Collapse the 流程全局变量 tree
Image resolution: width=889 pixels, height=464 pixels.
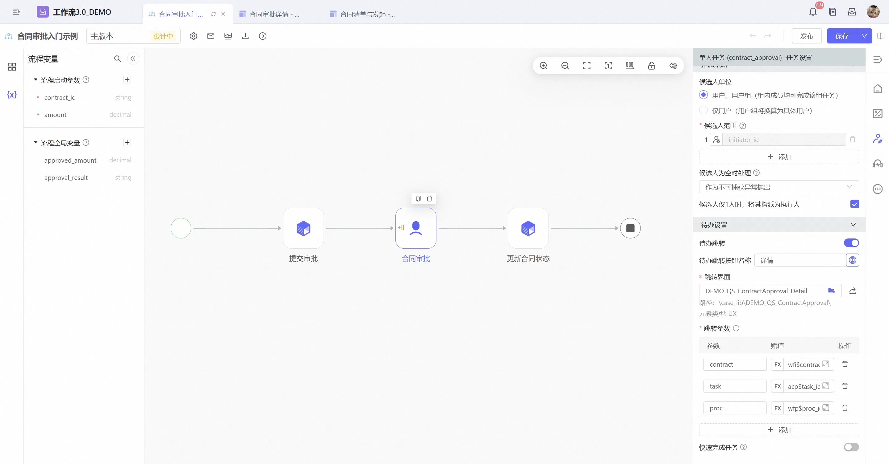click(35, 143)
